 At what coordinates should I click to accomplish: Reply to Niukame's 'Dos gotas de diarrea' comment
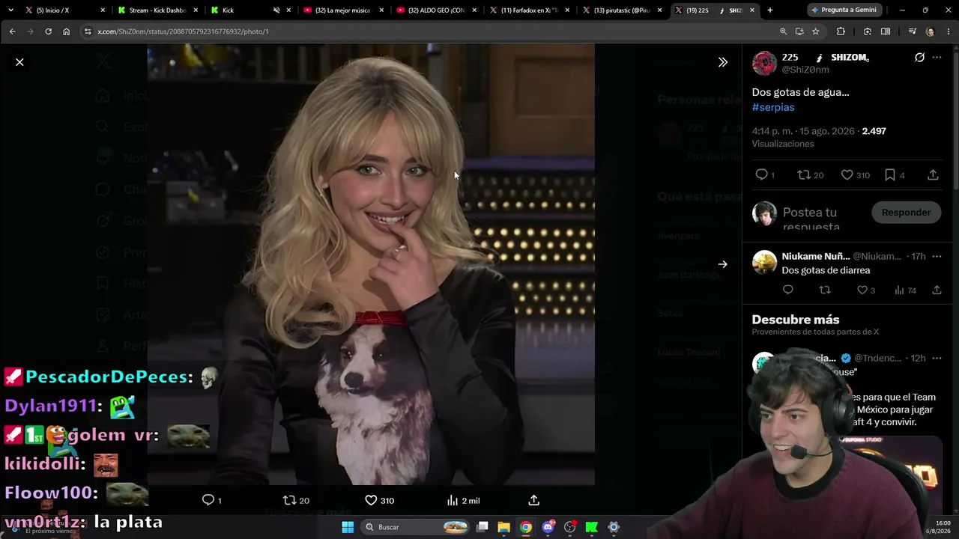(787, 290)
